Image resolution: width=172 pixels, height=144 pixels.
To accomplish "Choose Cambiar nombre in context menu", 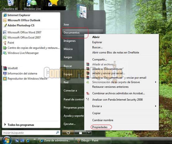I will (x=103, y=120).
